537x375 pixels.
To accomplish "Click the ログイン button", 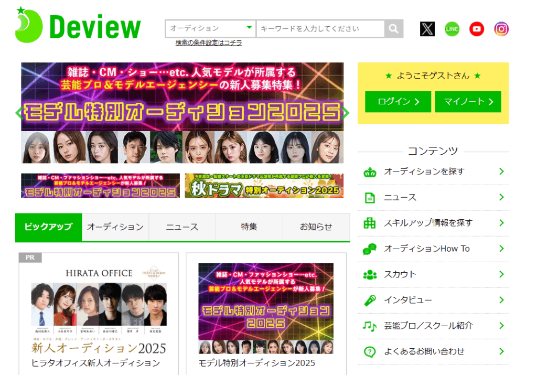I will tap(398, 102).
